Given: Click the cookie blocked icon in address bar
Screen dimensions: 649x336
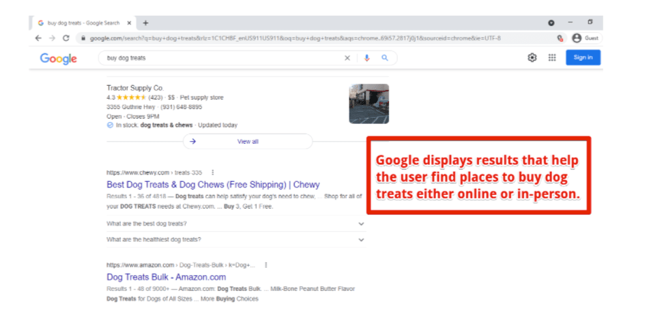Looking at the screenshot, I should coord(560,38).
